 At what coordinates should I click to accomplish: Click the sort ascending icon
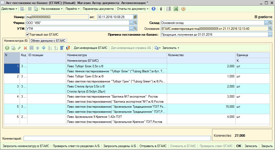point(50,48)
